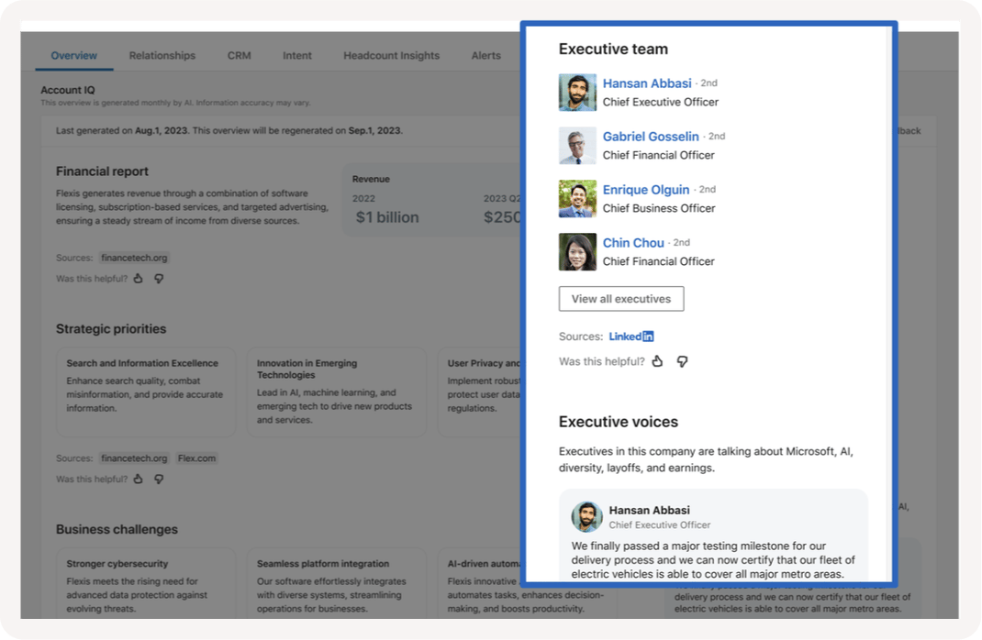Switch to the Relationships tab
982x640 pixels.
pos(162,56)
